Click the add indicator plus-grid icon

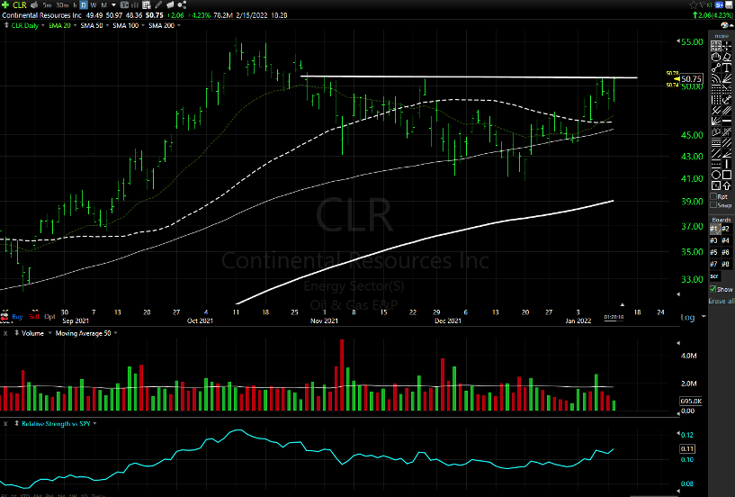147,5
